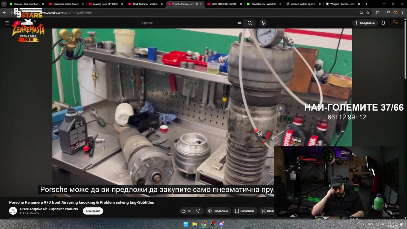The image size is (407, 229).
Task: Show hidden system tray icons
Action: pos(363,224)
